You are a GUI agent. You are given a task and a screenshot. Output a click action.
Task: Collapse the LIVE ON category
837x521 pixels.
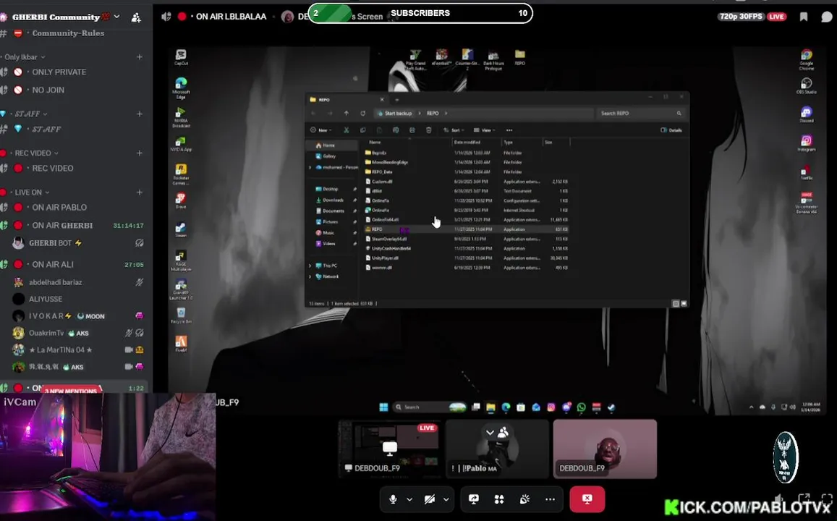[32, 192]
